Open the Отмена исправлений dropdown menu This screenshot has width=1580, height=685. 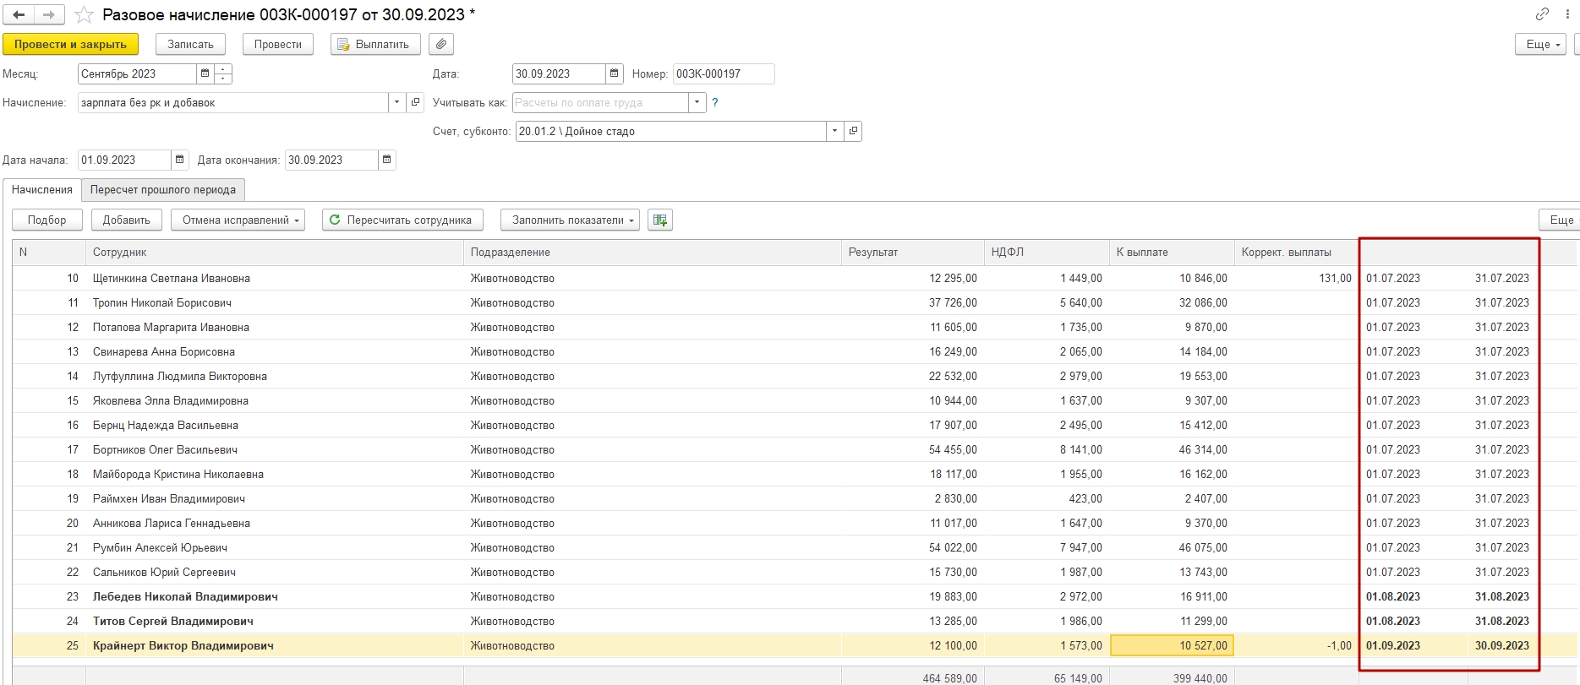(238, 220)
